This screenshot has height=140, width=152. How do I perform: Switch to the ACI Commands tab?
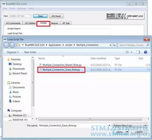pyautogui.click(x=13, y=23)
